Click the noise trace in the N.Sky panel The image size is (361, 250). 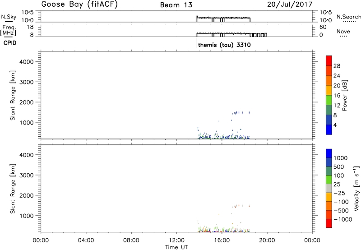223,18
